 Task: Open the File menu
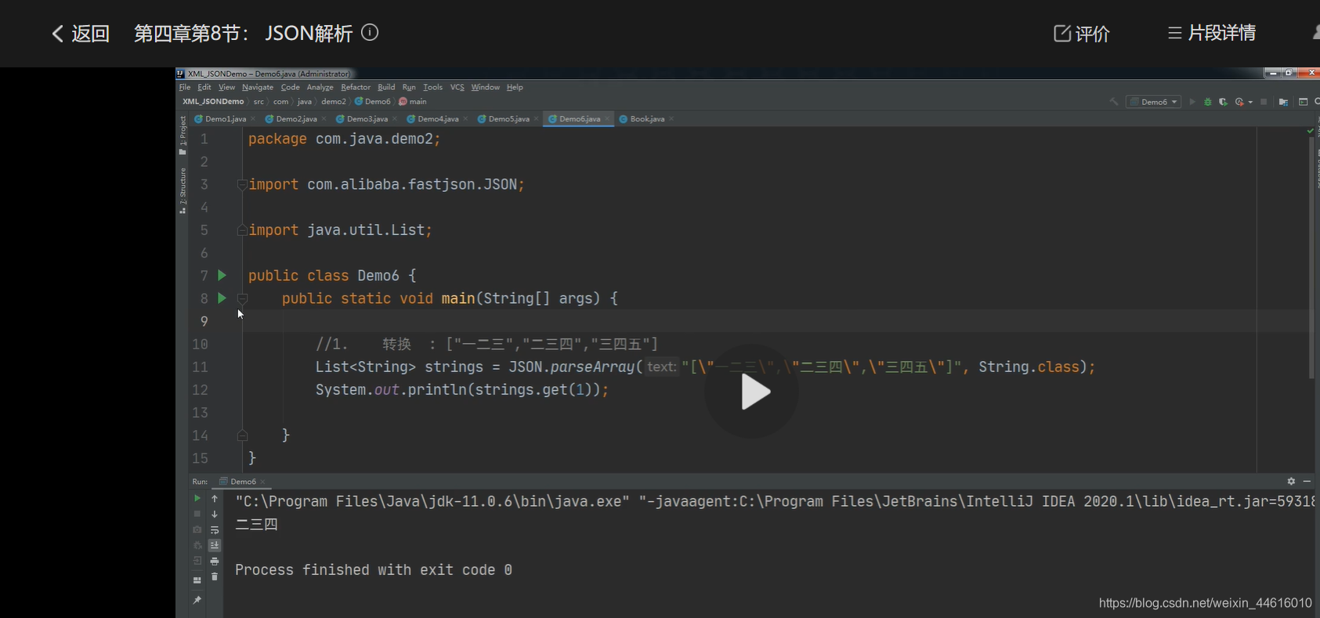(185, 87)
